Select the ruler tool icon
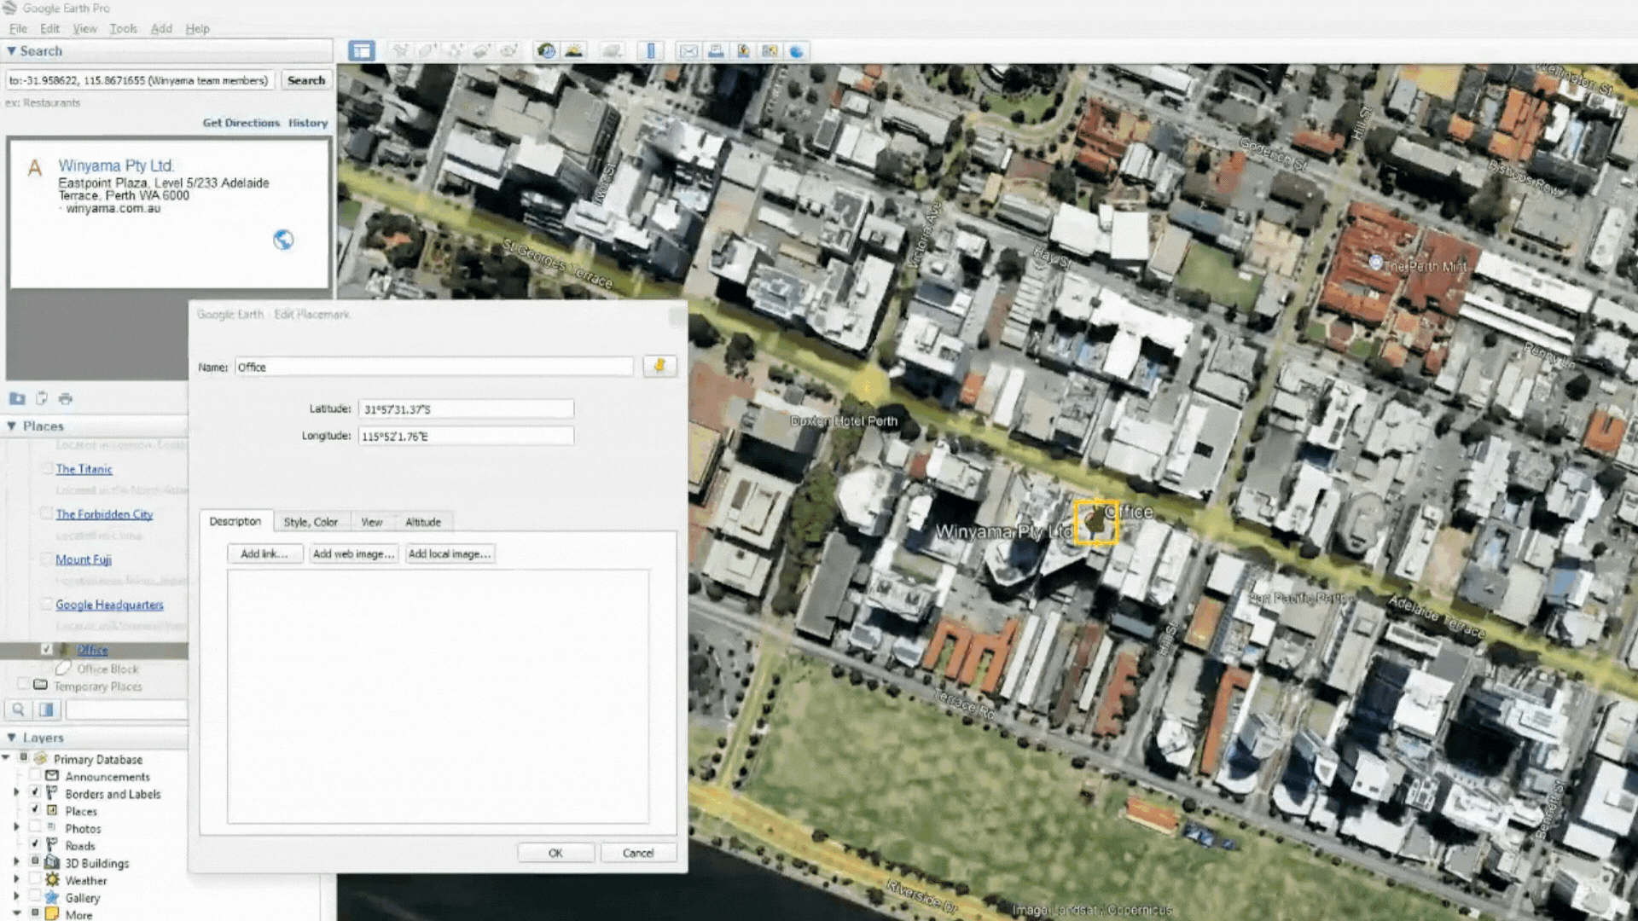The image size is (1638, 921). [x=650, y=51]
